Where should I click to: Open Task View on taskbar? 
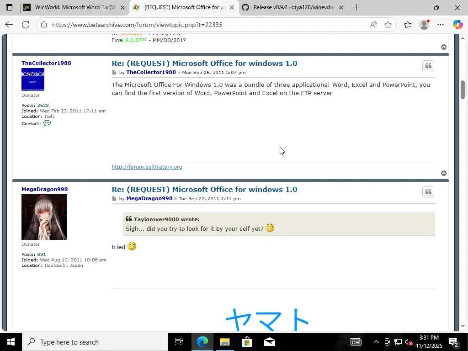(x=179, y=342)
